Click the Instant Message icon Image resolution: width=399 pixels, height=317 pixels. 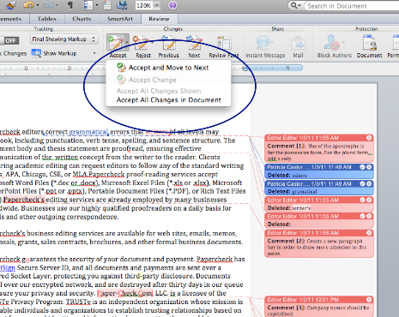[263, 43]
